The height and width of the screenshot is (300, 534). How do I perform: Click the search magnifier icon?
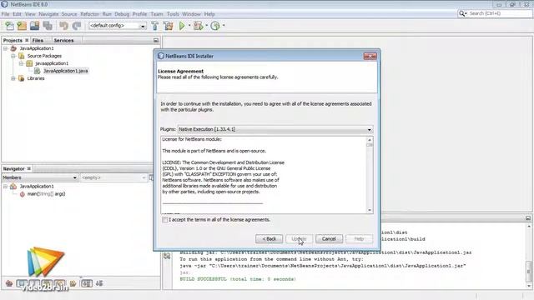pos(461,13)
